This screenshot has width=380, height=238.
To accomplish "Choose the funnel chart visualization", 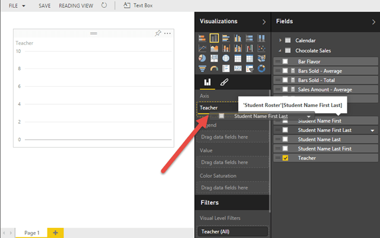I will [202, 68].
